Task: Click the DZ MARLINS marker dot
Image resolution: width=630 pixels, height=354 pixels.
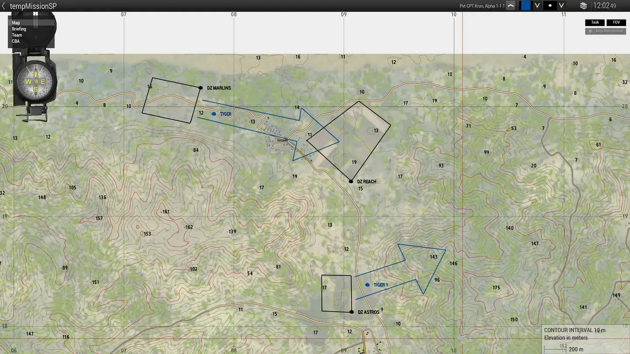Action: tap(200, 87)
